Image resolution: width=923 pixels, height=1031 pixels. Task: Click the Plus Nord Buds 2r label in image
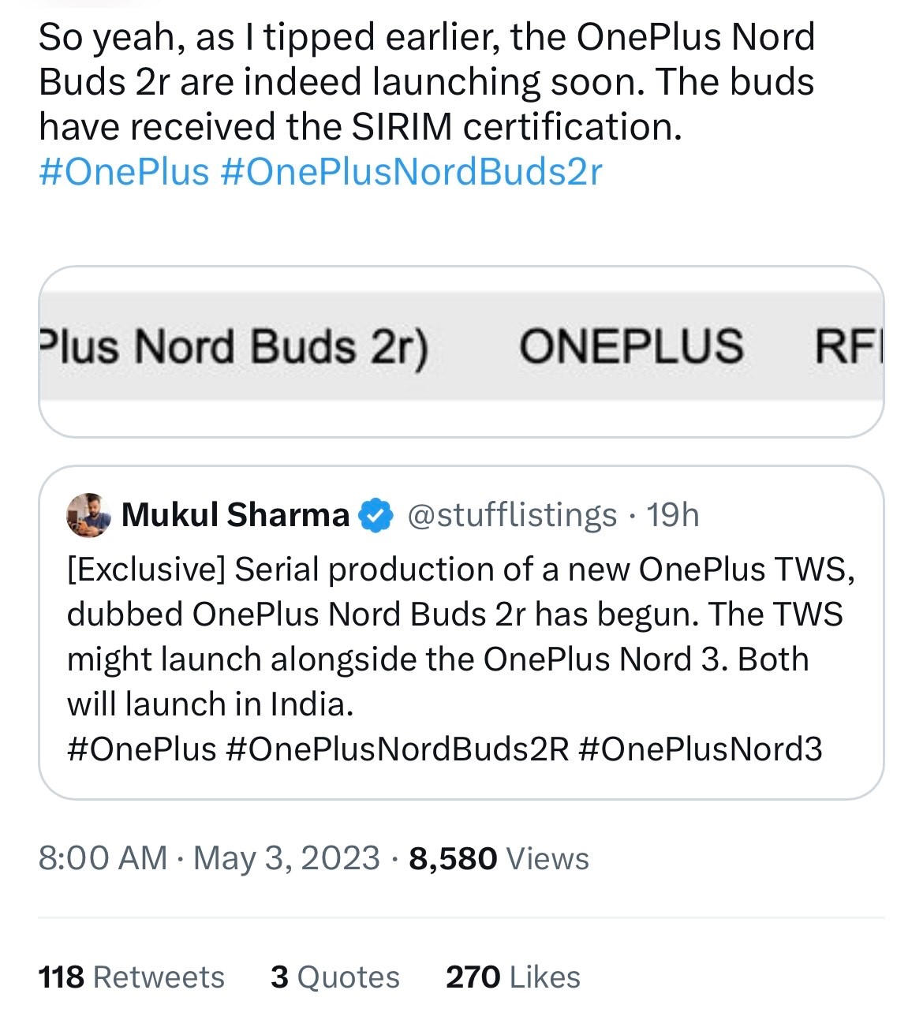pos(235,346)
